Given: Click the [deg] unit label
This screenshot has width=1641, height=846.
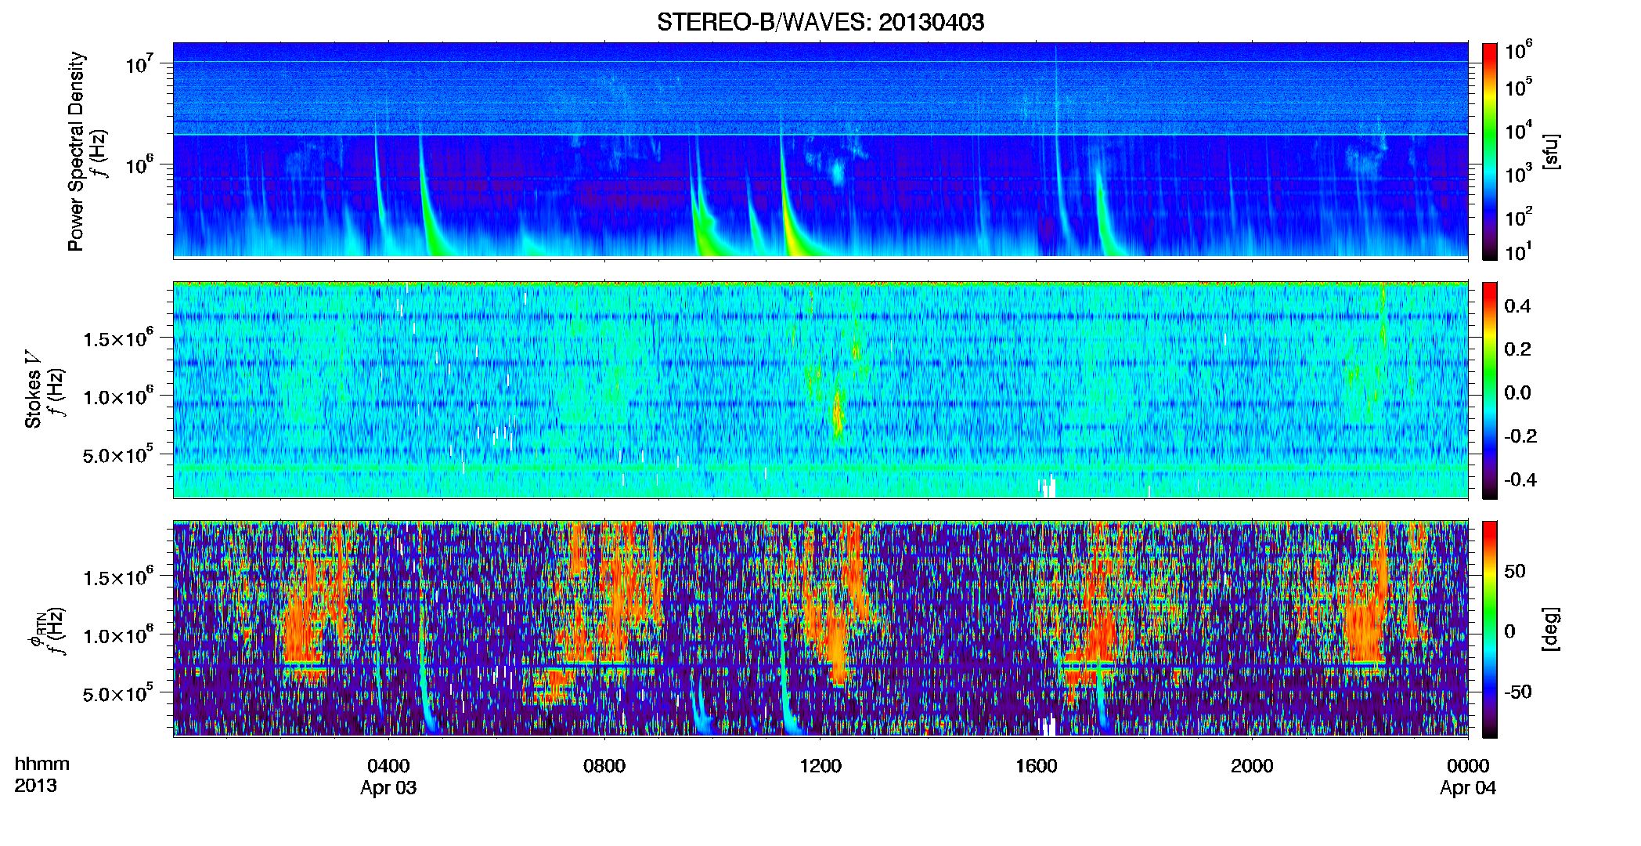Looking at the screenshot, I should [x=1551, y=629].
